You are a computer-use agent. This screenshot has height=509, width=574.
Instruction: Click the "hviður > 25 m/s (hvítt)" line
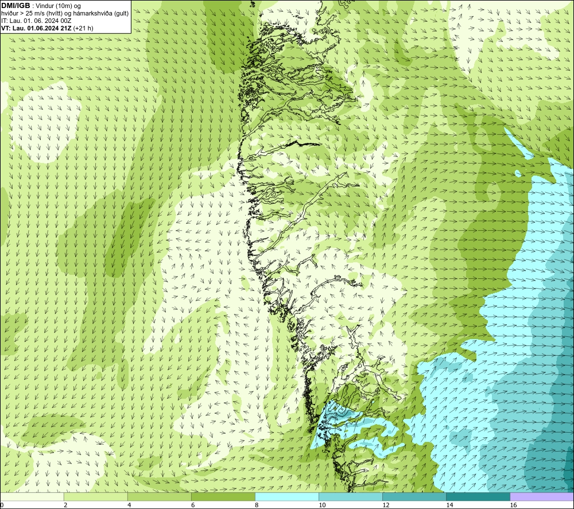click(x=33, y=14)
